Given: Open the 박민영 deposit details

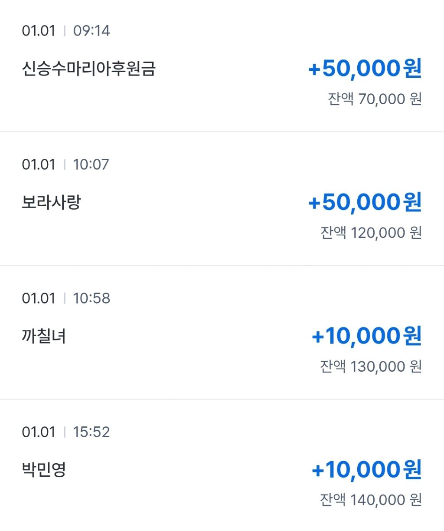Looking at the screenshot, I should [x=44, y=470].
